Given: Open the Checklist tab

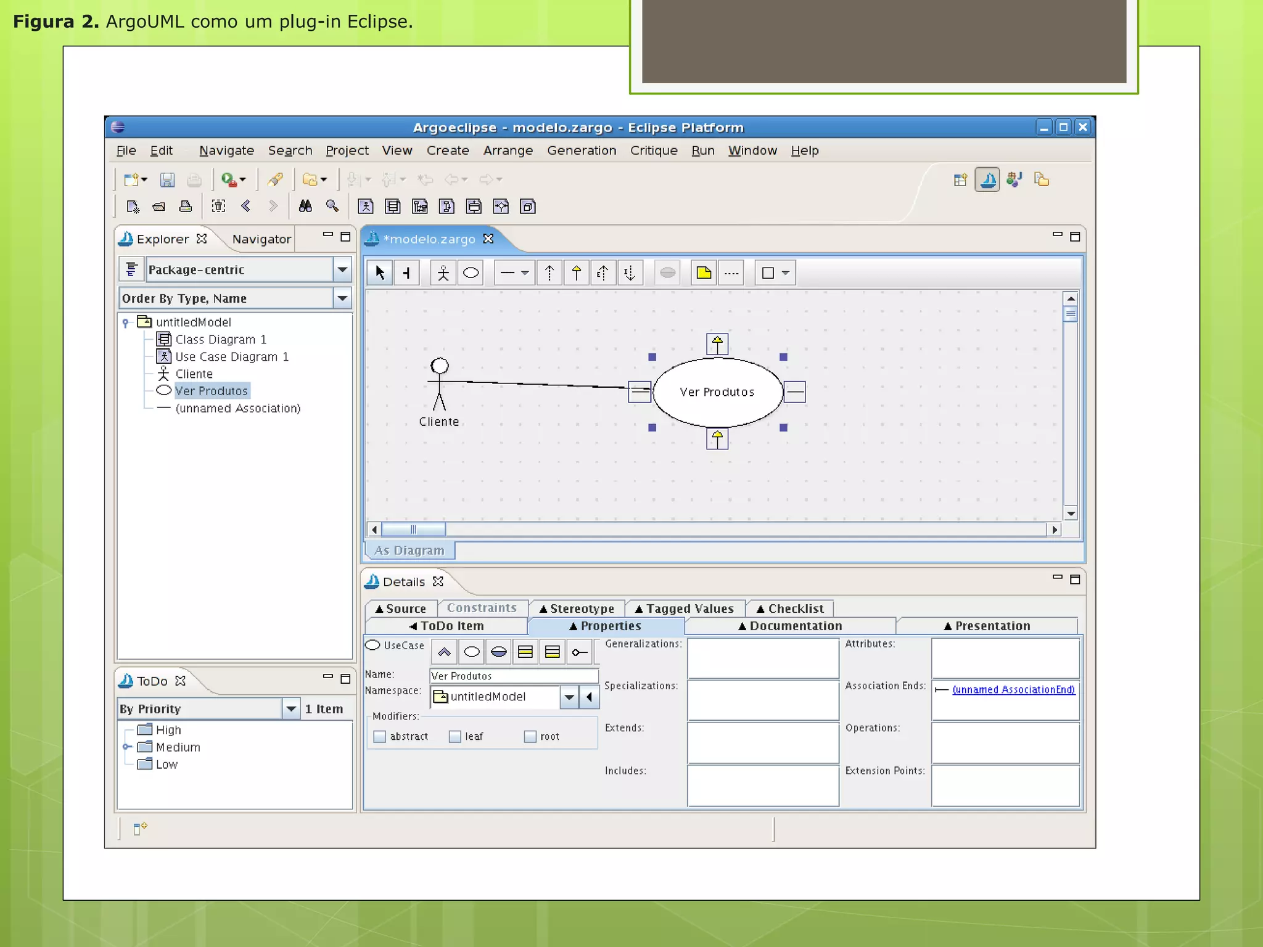Looking at the screenshot, I should point(790,609).
